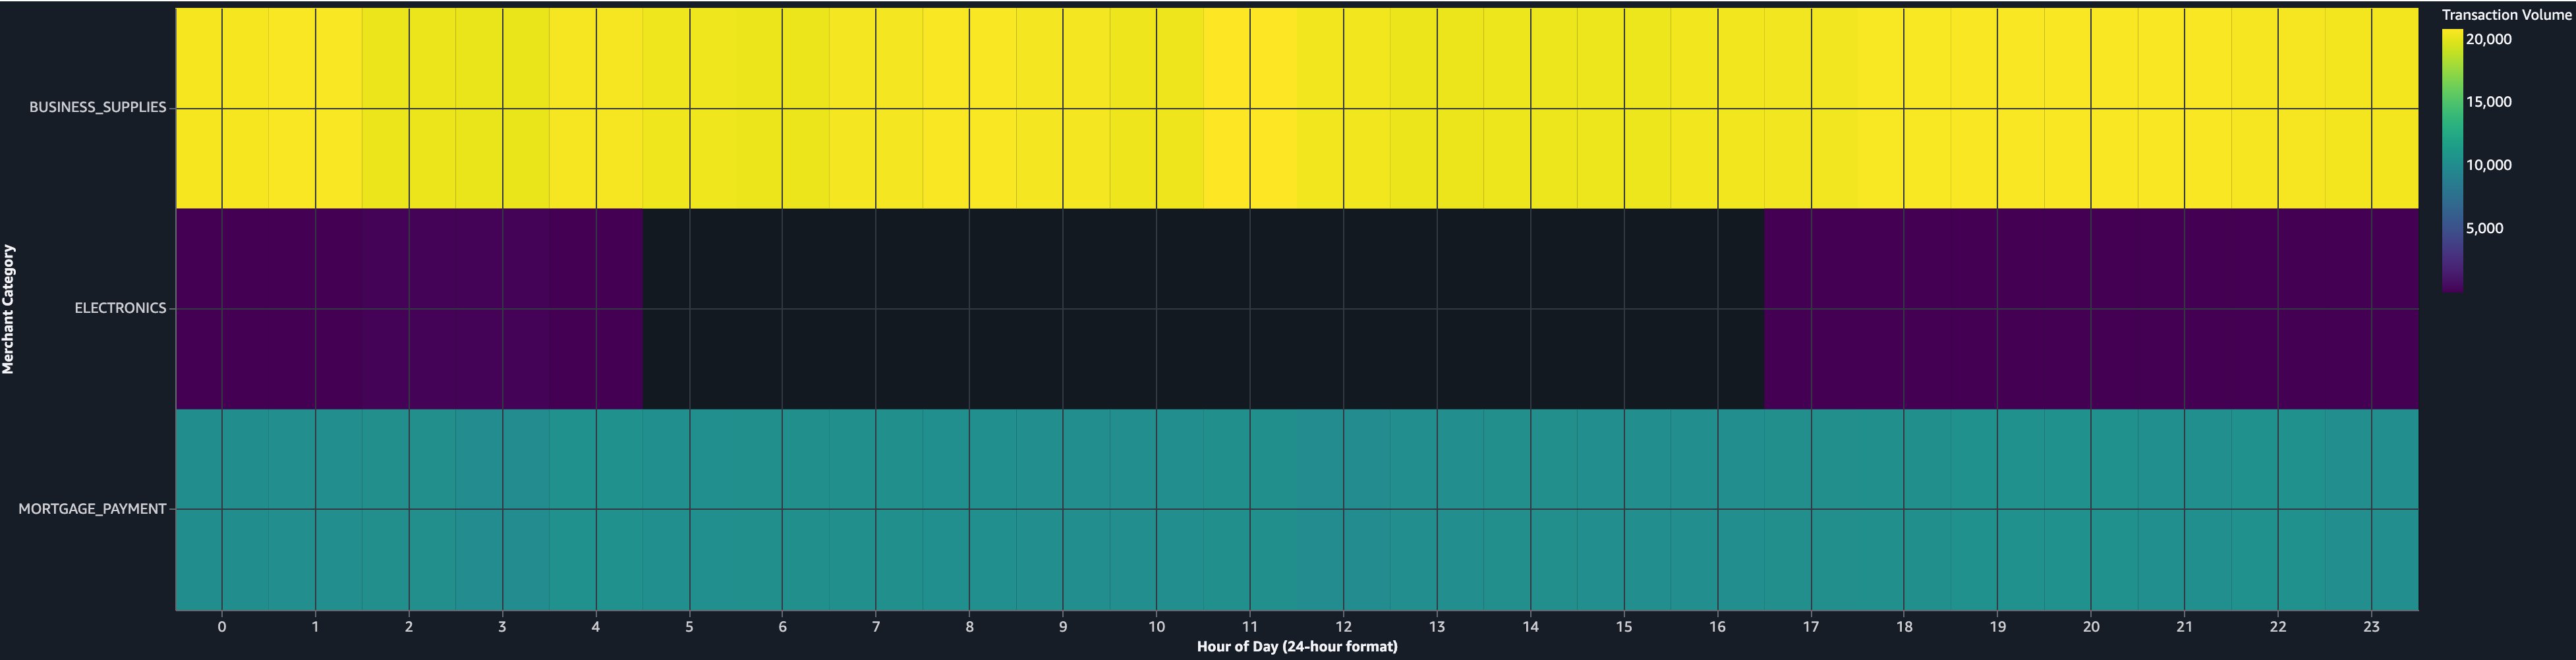Click hour 19 tick label
This screenshot has width=2576, height=660.
coord(1997,627)
